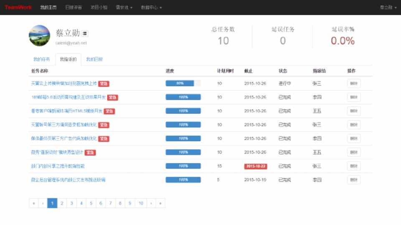Image resolution: width=401 pixels, height=225 pixels.
Task: Click the single next-page › arrow
Action: pos(151,203)
